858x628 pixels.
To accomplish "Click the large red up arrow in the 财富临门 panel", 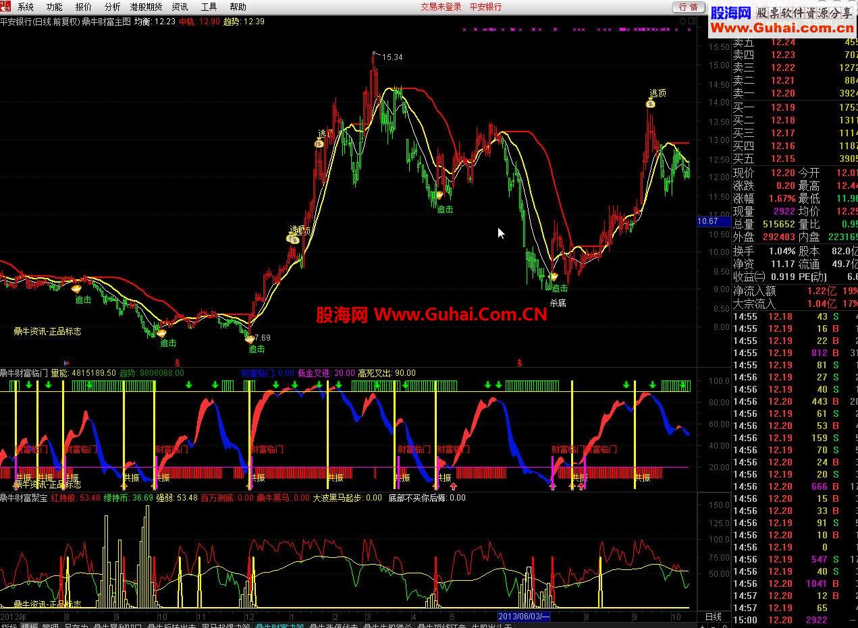I will pyautogui.click(x=454, y=485).
